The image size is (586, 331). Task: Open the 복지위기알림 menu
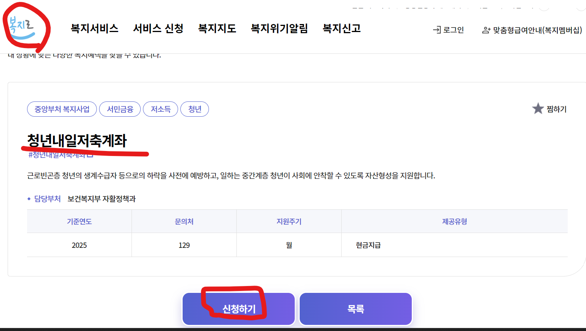pyautogui.click(x=279, y=29)
